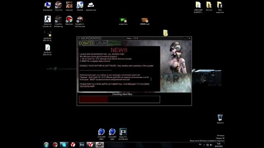This screenshot has width=264, height=148.
Task: Click the ARXGAMING logo in launcher title bar
Action: pos(91,38)
